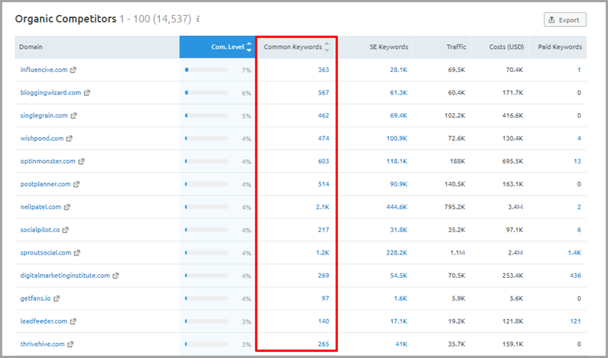Screen dimensions: 608x358
Task: Click paid keywords value 13
Action: (x=577, y=161)
